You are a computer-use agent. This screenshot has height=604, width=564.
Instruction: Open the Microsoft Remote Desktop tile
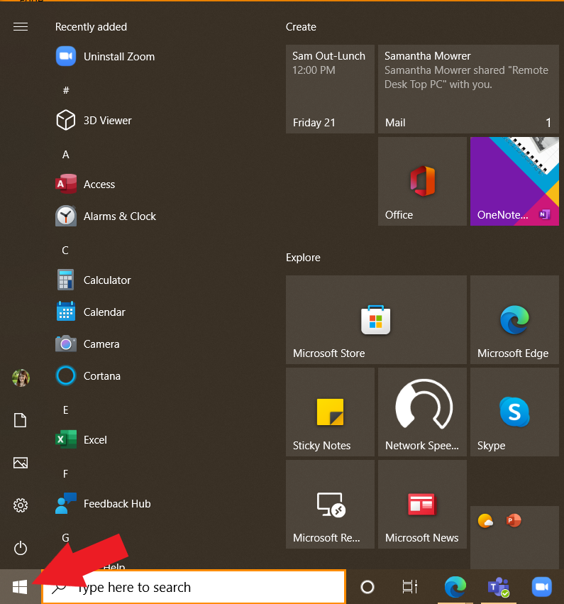[330, 504]
